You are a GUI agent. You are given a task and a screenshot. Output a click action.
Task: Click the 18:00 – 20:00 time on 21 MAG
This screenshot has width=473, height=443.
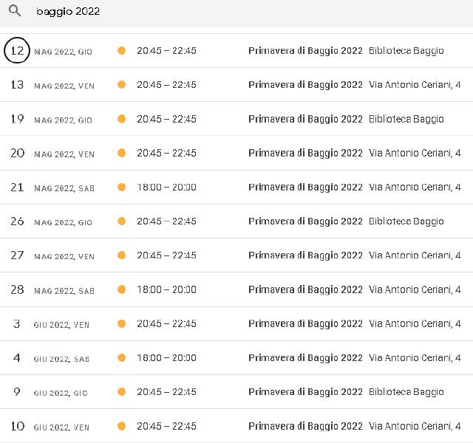(x=166, y=187)
